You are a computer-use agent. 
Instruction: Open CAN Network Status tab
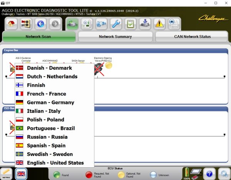click(192, 37)
